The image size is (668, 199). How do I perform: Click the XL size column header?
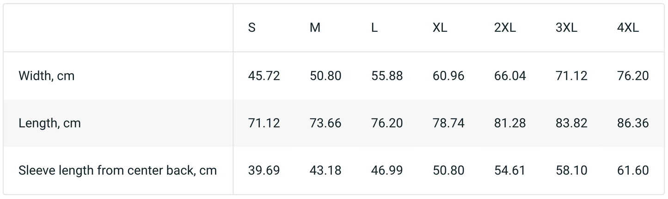(440, 28)
